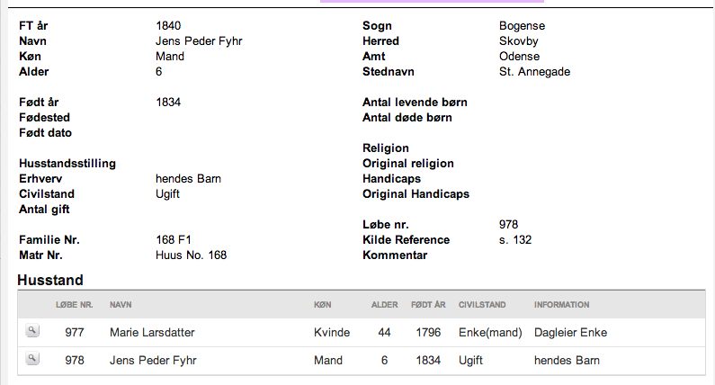Click the 'Kommentar' label
Image resolution: width=715 pixels, height=385 pixels.
click(x=395, y=255)
